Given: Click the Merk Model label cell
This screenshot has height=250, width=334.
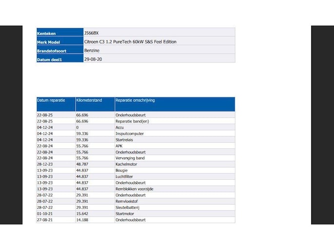Looking at the screenshot, I should coord(48,42).
